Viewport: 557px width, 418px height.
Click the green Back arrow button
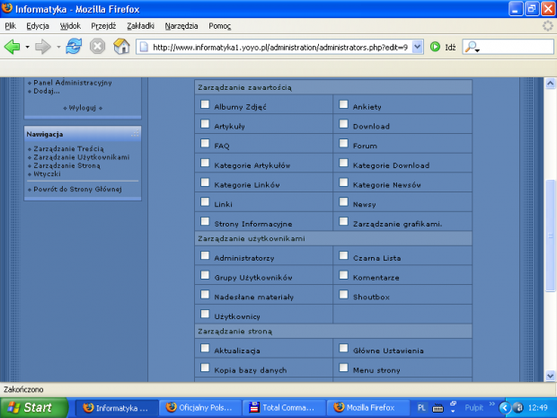[x=13, y=47]
